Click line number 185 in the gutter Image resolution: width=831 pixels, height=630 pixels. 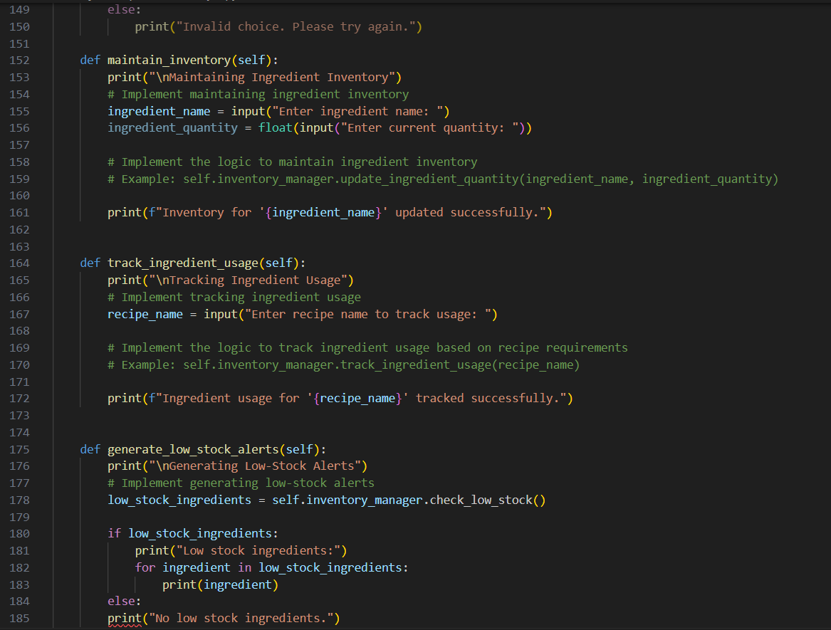click(19, 619)
